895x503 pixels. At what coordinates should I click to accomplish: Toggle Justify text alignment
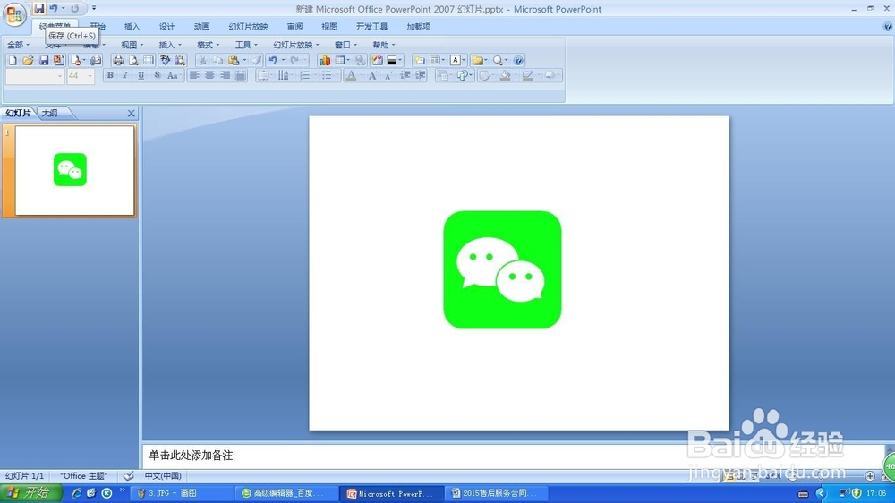click(240, 75)
